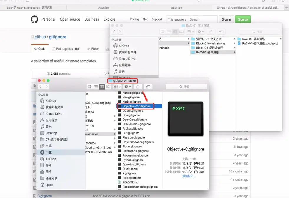Go back in gitignore-master Finder window
The height and width of the screenshot is (198, 289).
click(x=41, y=87)
